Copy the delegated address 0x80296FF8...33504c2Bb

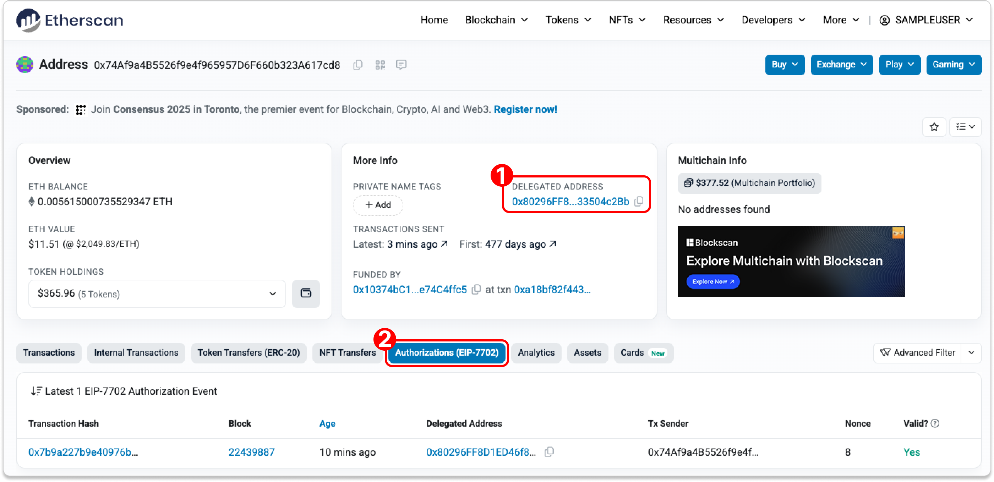click(x=639, y=202)
